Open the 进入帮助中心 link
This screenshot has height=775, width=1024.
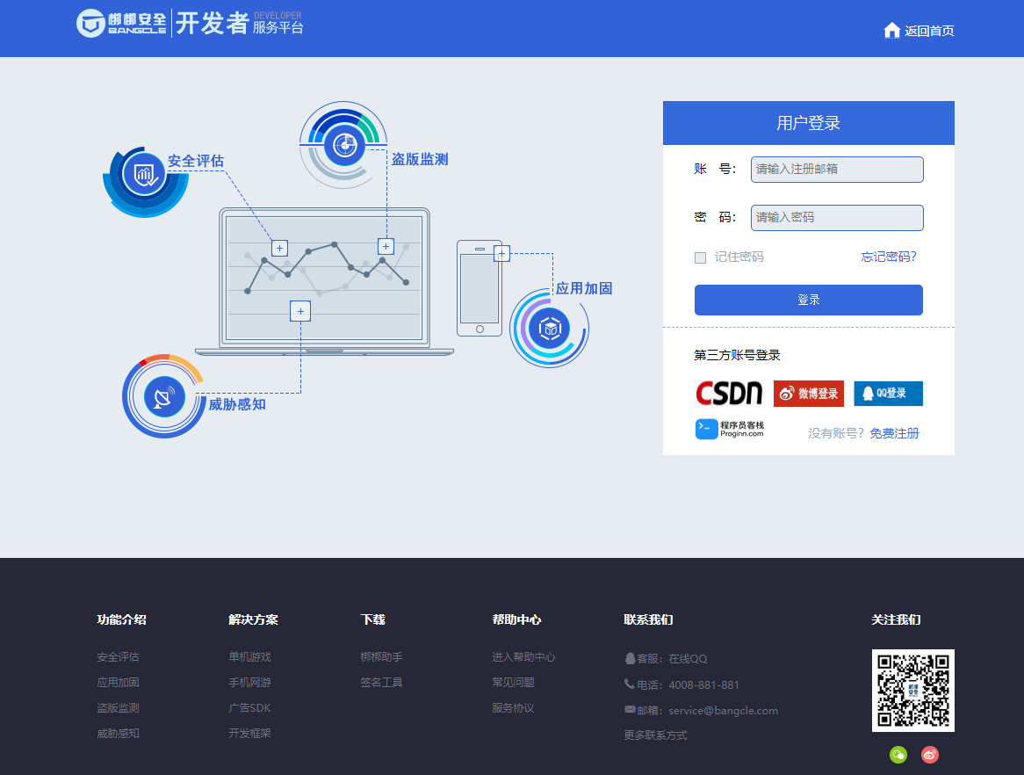point(523,656)
